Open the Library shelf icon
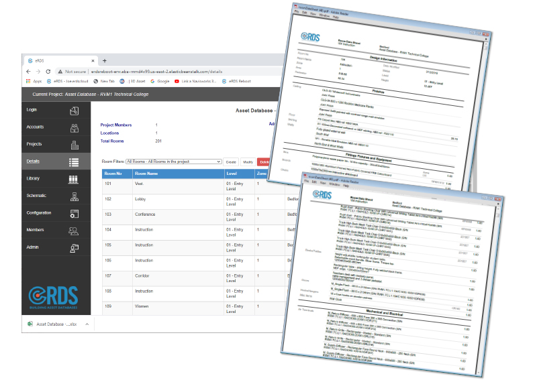Screen dimensions: 537x380 (x=73, y=179)
